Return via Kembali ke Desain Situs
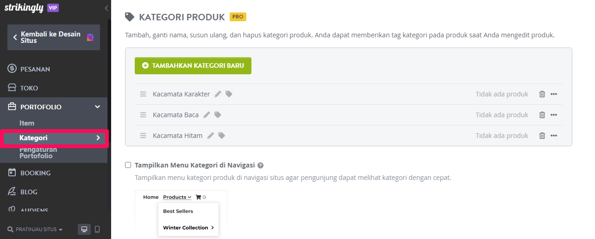595x239 pixels. (x=54, y=37)
